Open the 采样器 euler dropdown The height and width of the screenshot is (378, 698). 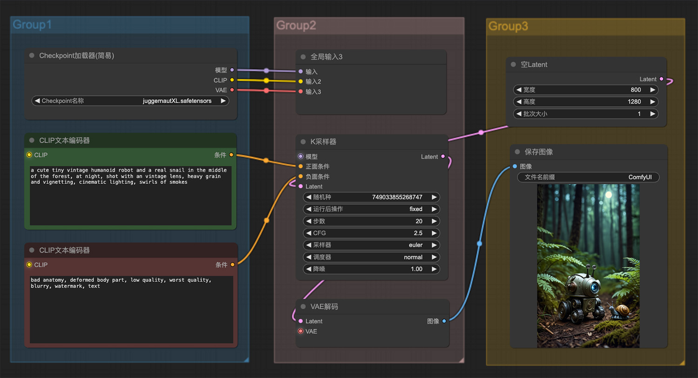pos(371,245)
